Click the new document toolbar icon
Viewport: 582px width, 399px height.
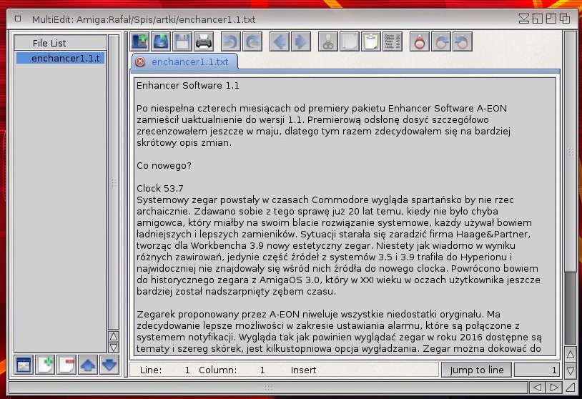[x=139, y=41]
